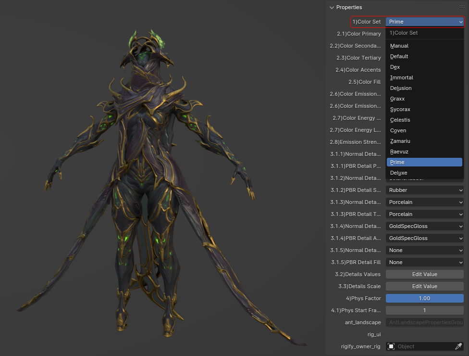Open the 3.1.5)PBR Detail Fill None dropdown
Image resolution: width=469 pixels, height=356 pixels.
pos(425,262)
